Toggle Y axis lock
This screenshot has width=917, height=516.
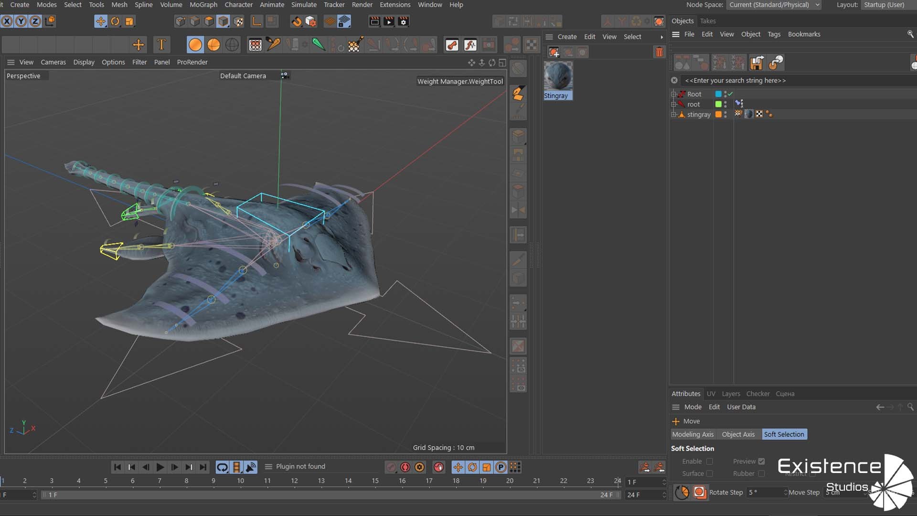[21, 21]
